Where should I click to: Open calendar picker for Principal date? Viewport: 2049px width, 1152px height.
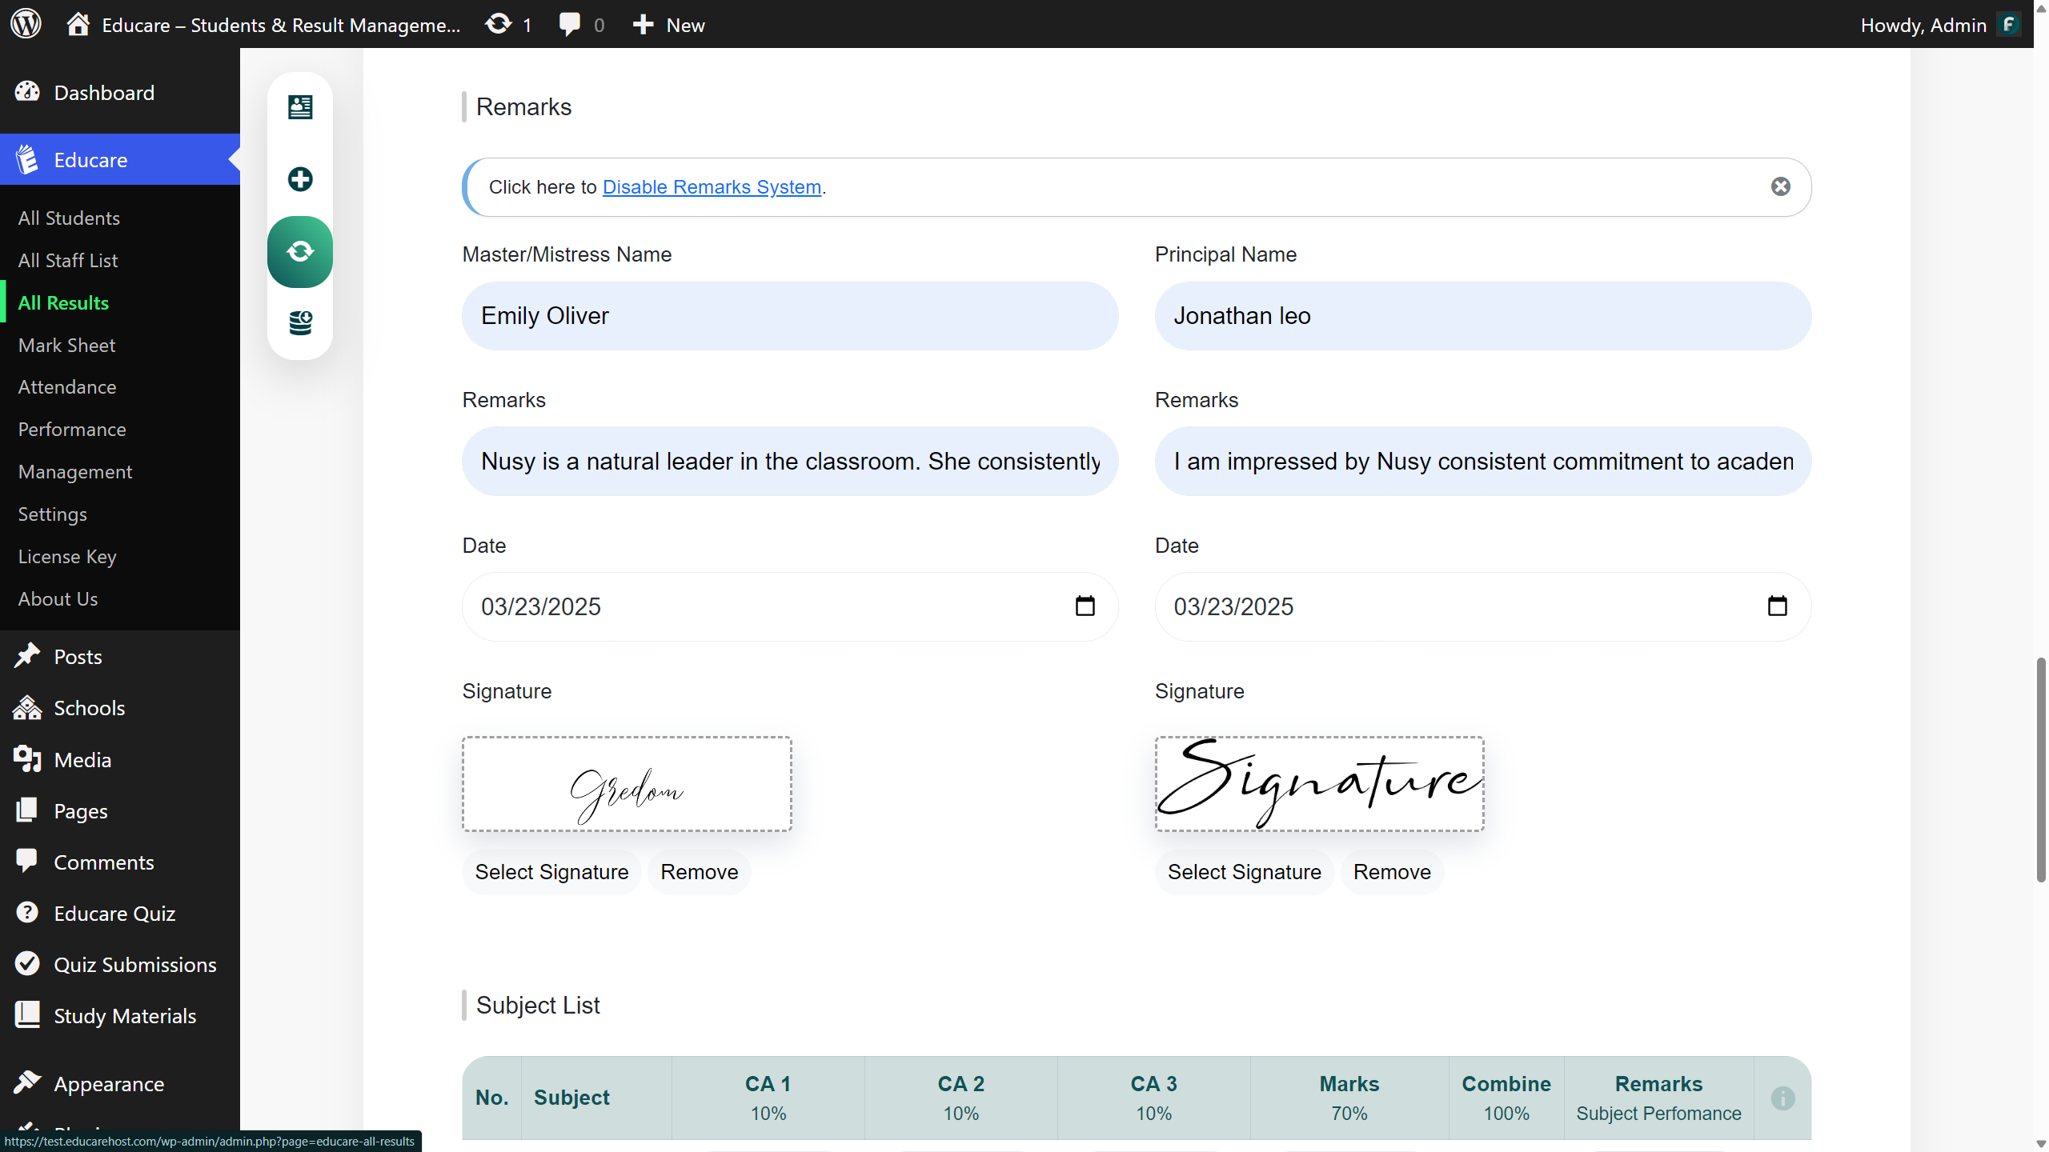(x=1777, y=606)
